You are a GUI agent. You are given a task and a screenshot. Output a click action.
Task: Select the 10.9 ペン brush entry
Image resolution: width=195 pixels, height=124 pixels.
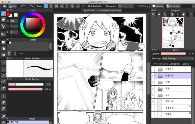tap(28, 122)
